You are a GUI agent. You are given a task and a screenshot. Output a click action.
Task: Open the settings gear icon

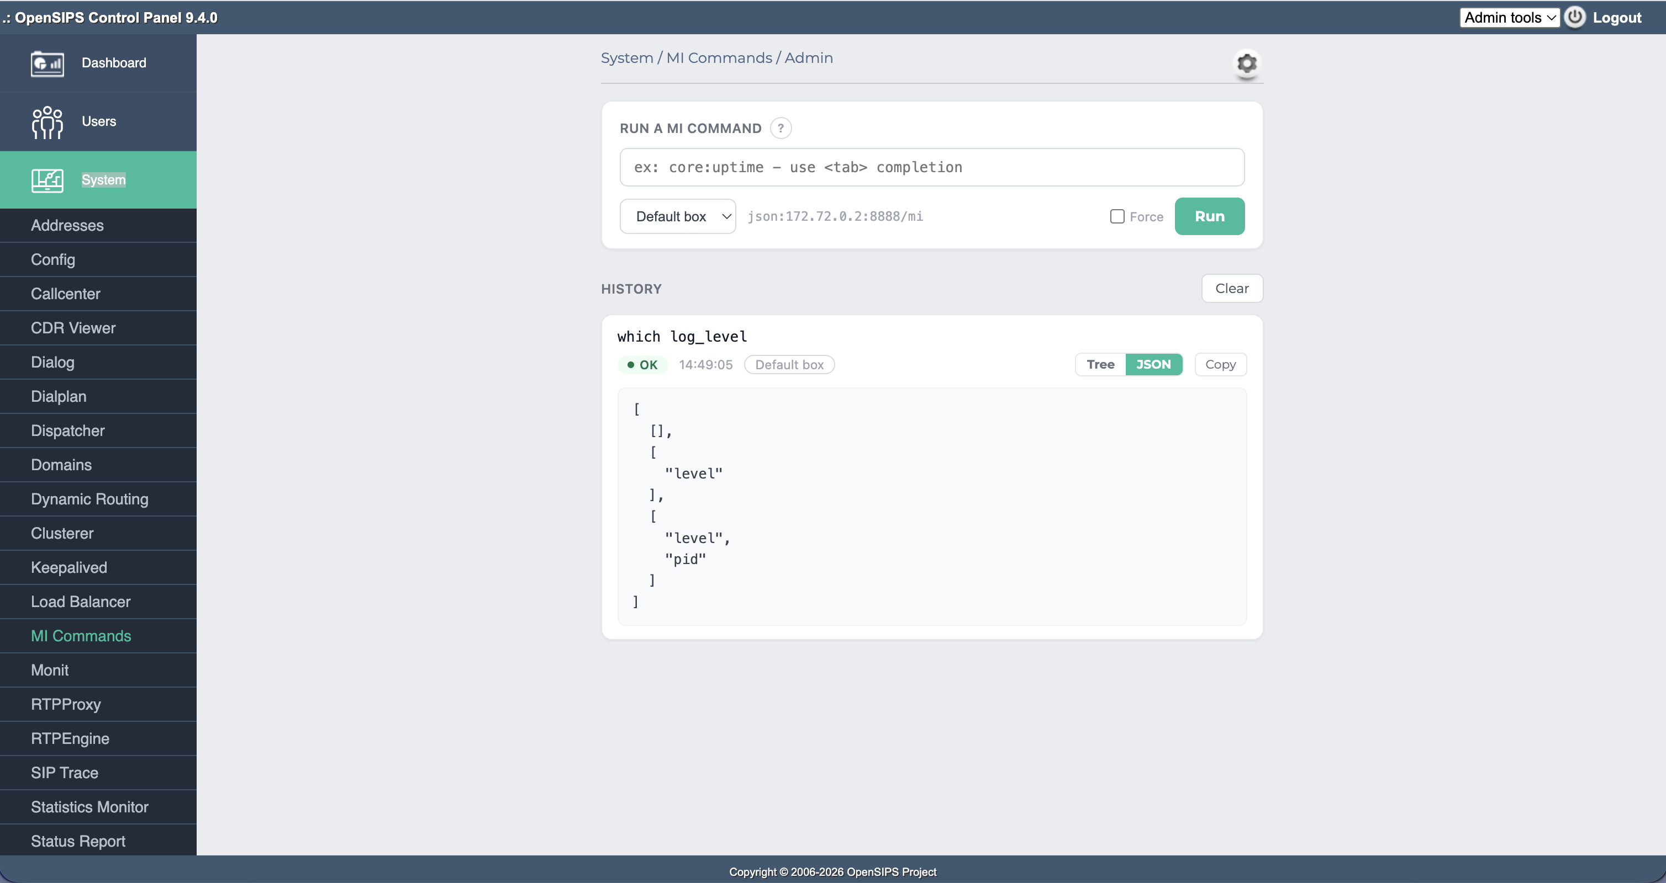coord(1246,63)
